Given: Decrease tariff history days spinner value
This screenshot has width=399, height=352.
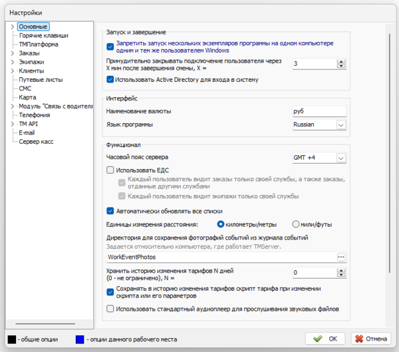Looking at the screenshot, I should point(342,275).
